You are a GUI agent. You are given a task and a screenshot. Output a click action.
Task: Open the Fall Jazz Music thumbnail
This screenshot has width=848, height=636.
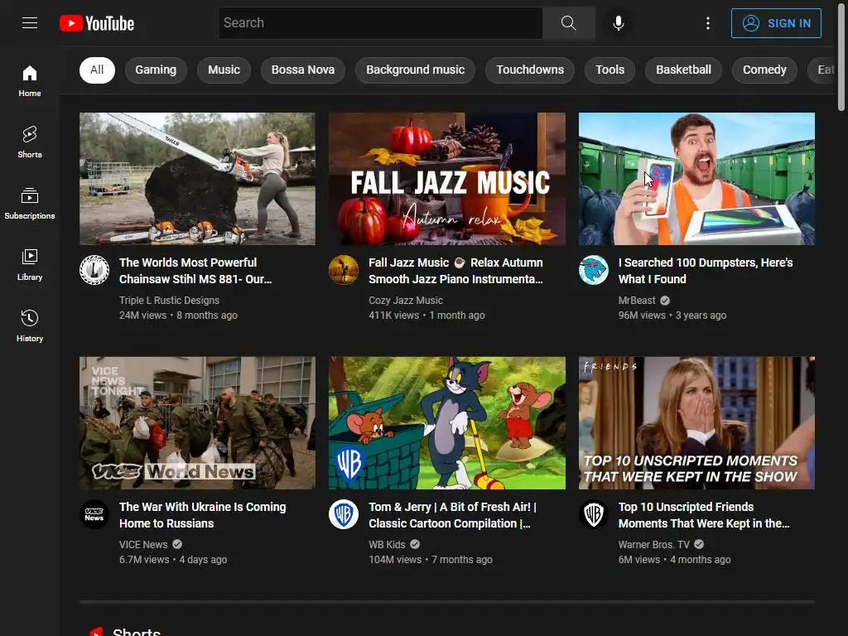[447, 179]
